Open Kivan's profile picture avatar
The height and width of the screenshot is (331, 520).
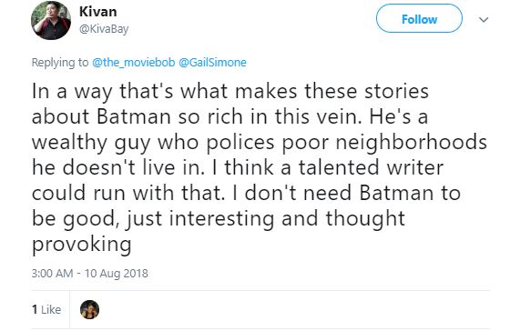pyautogui.click(x=51, y=20)
